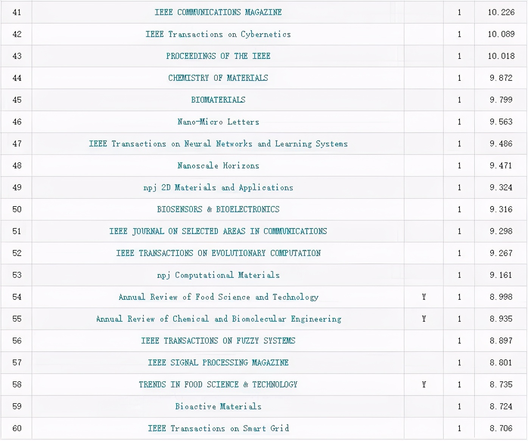This screenshot has height=441, width=528.
Task: Click impact factor value 10.018
Action: tap(501, 56)
